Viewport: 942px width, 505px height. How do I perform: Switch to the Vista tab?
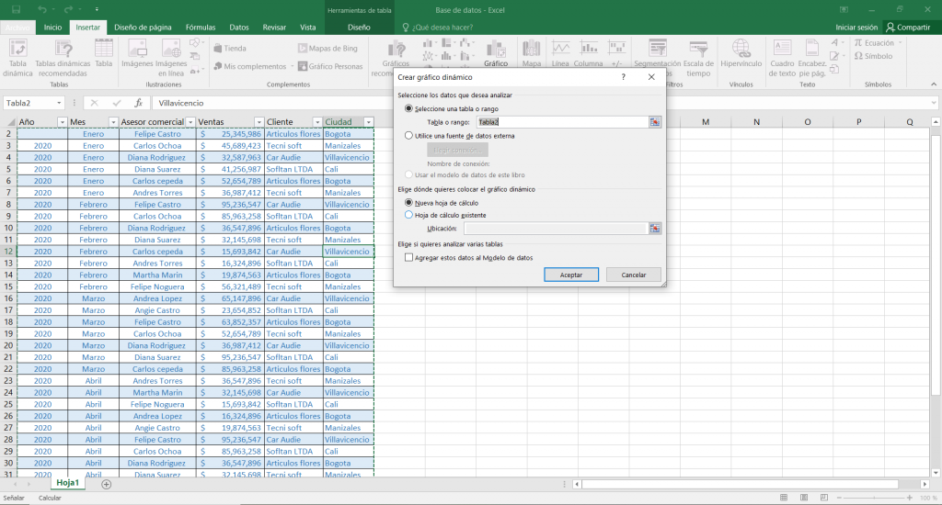coord(307,27)
